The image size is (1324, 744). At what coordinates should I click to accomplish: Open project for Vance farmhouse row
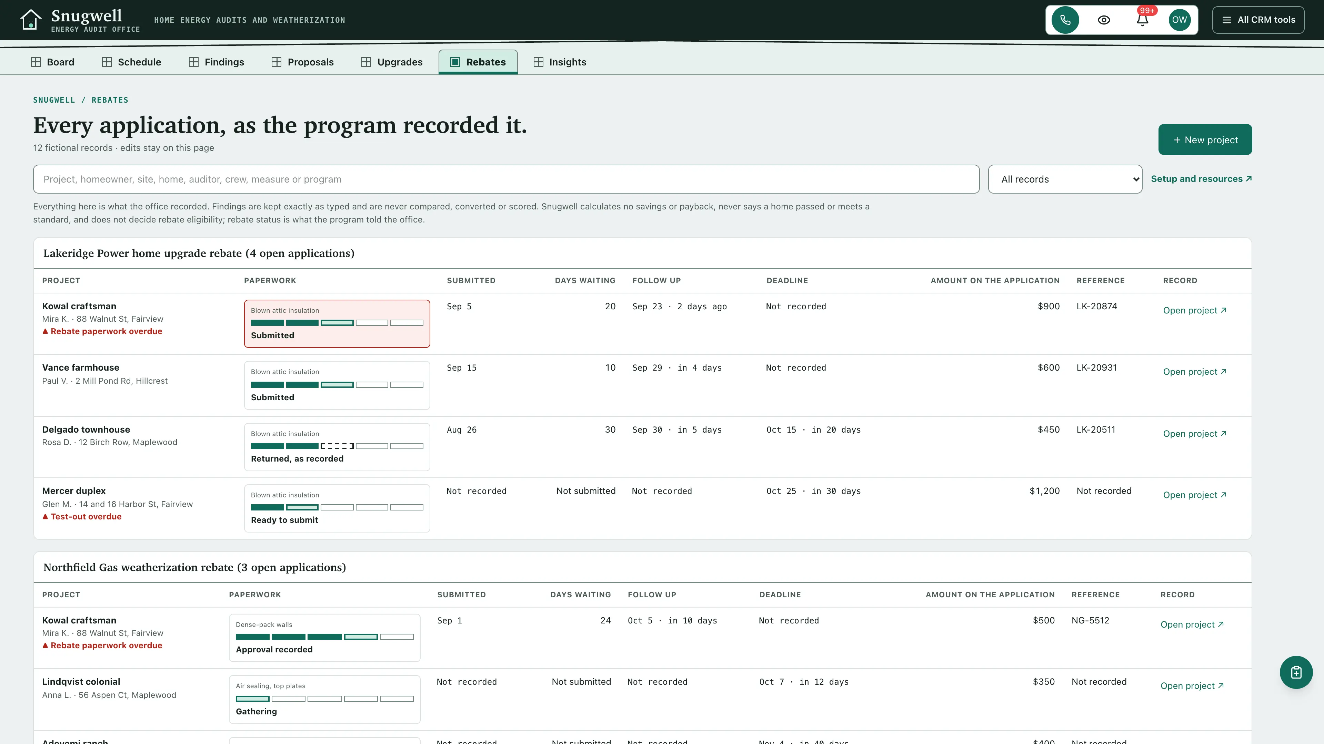pos(1194,372)
